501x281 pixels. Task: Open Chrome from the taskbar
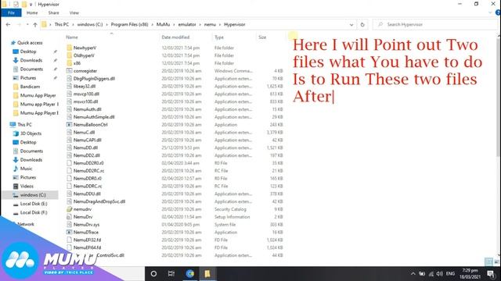(x=190, y=274)
